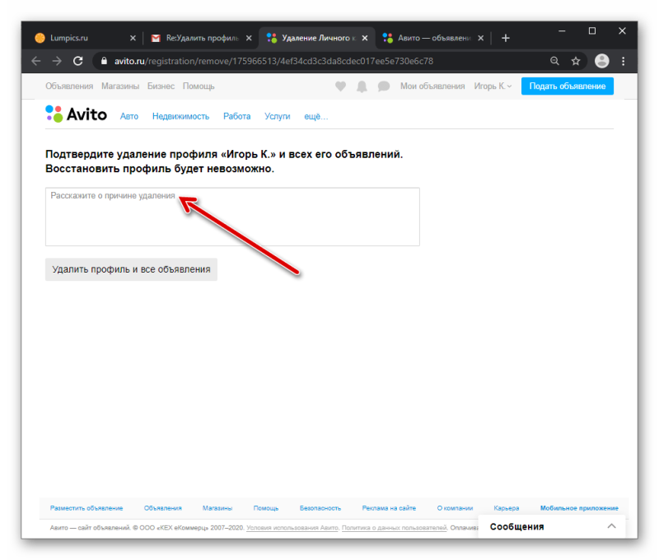Expand the ещё… categories list
Screen dimensions: 659x560
click(315, 116)
